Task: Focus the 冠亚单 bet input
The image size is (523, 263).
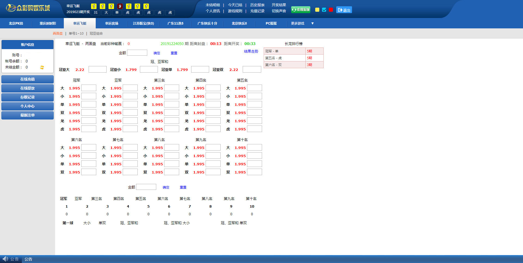Action: pyautogui.click(x=200, y=69)
